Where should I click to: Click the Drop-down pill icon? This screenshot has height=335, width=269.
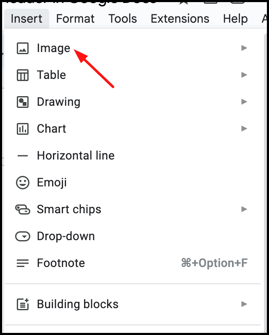pos(22,236)
